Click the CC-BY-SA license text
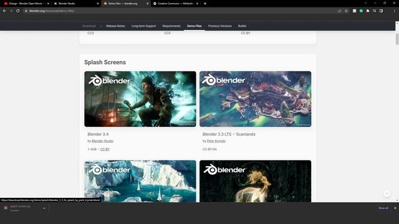Screen dimensions: 399x224 click(209, 149)
